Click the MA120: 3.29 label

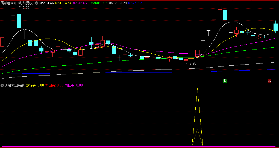[x=118, y=3]
